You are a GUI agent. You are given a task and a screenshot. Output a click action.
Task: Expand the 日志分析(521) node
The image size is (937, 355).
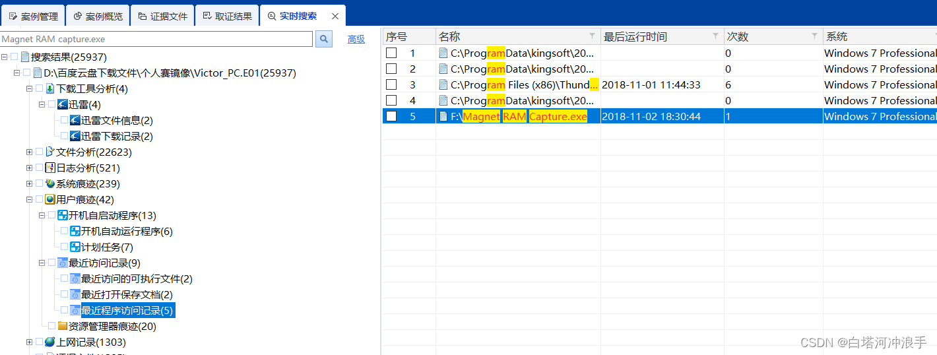tap(29, 168)
